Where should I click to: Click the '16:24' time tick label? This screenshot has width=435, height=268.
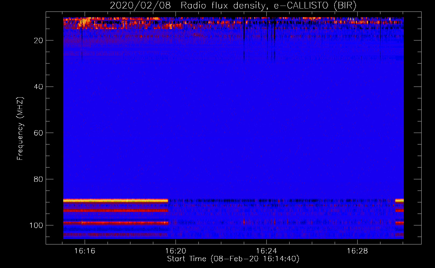266,251
